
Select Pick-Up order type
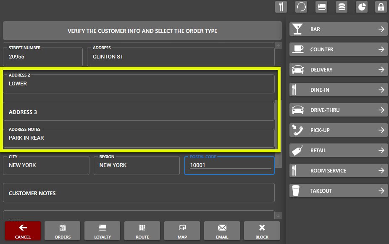(x=338, y=130)
